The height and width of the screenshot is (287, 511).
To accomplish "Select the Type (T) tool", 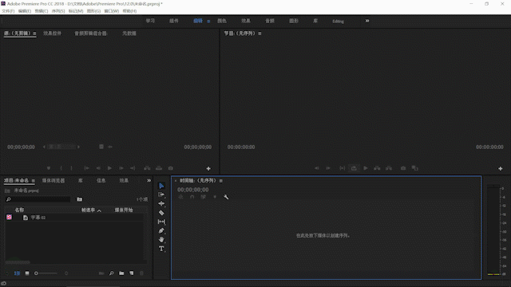I will pyautogui.click(x=161, y=249).
